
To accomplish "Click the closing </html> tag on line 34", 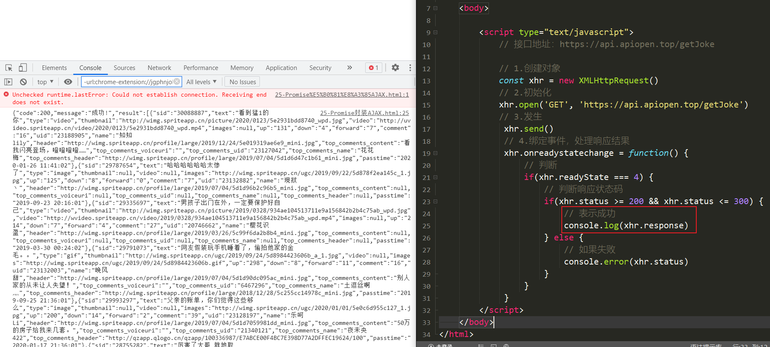I will click(456, 334).
